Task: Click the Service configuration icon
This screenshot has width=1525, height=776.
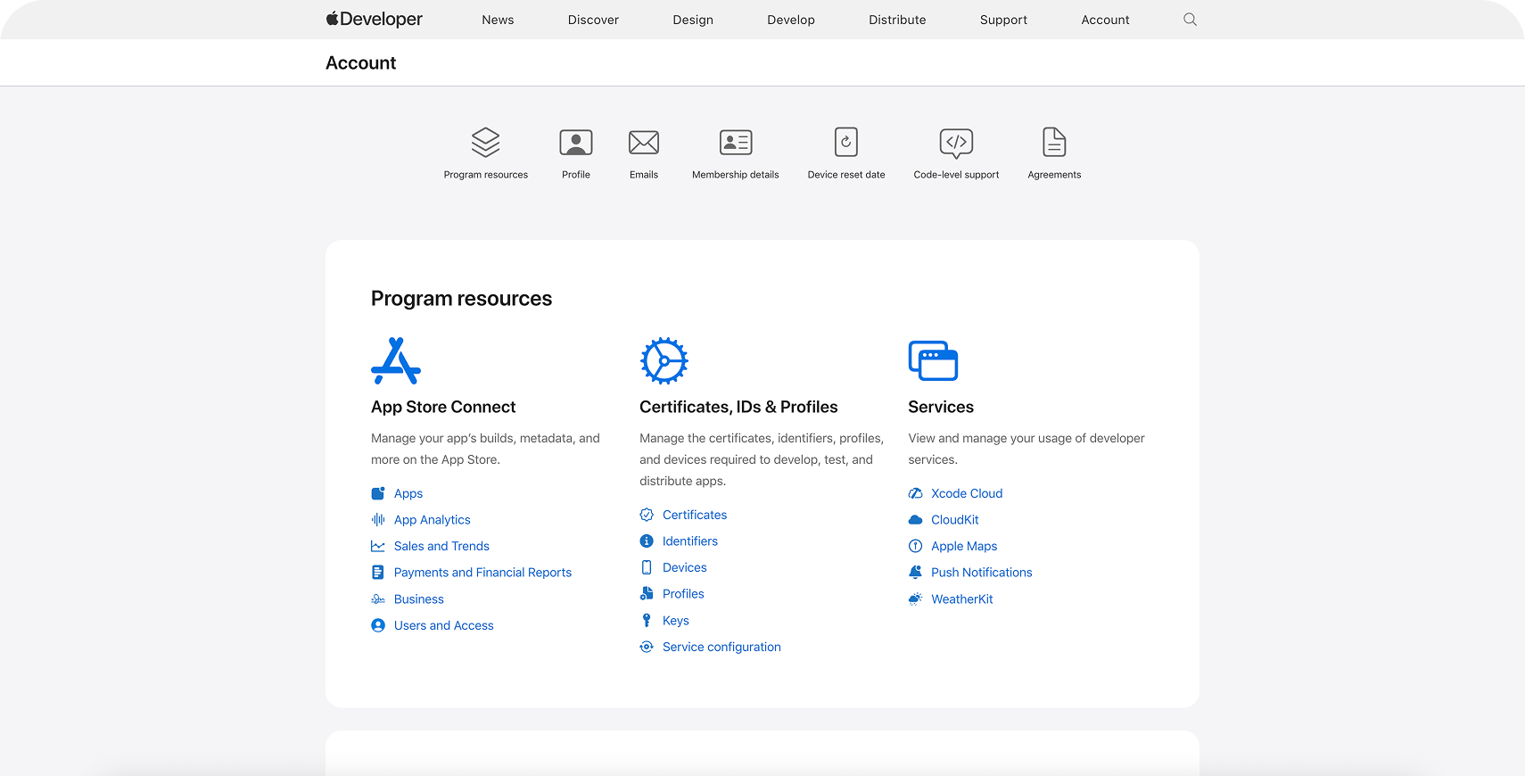Action: point(647,647)
